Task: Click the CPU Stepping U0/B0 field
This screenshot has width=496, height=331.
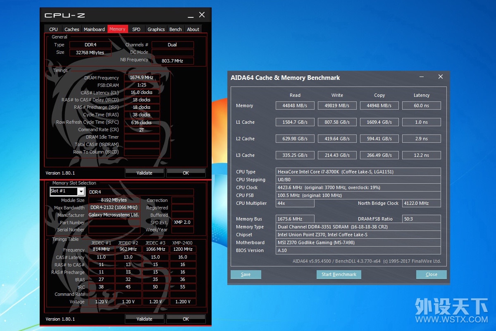Action: (x=358, y=180)
